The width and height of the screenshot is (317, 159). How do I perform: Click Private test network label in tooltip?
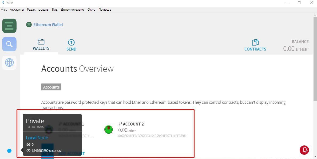(35, 123)
